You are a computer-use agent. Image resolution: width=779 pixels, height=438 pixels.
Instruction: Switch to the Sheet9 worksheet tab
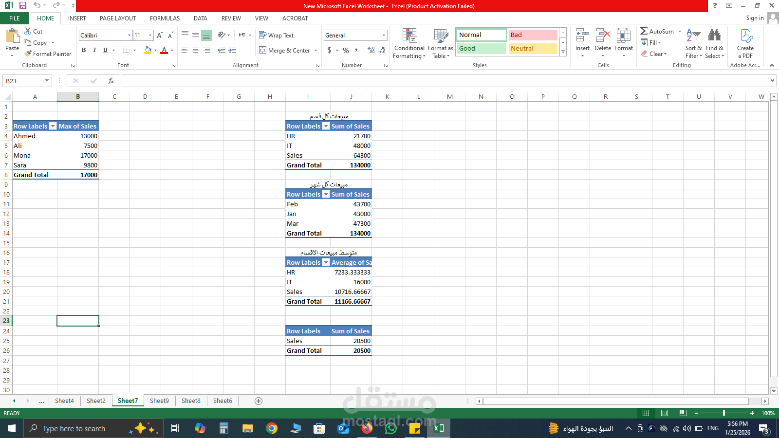pos(159,401)
